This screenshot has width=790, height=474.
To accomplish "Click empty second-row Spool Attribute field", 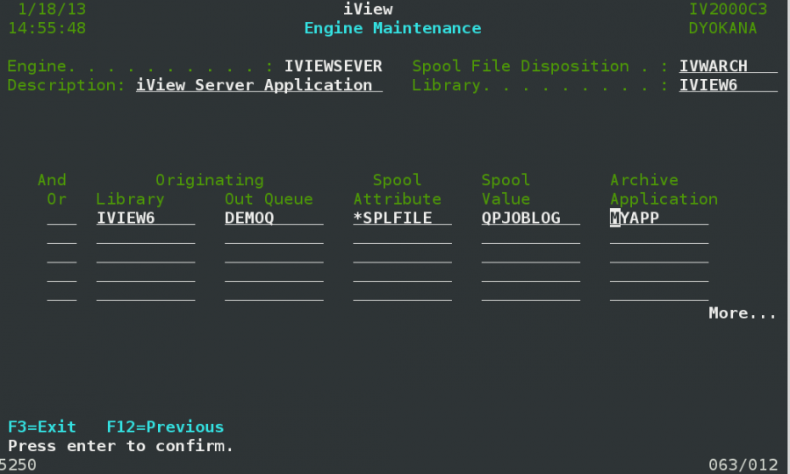I will click(402, 238).
